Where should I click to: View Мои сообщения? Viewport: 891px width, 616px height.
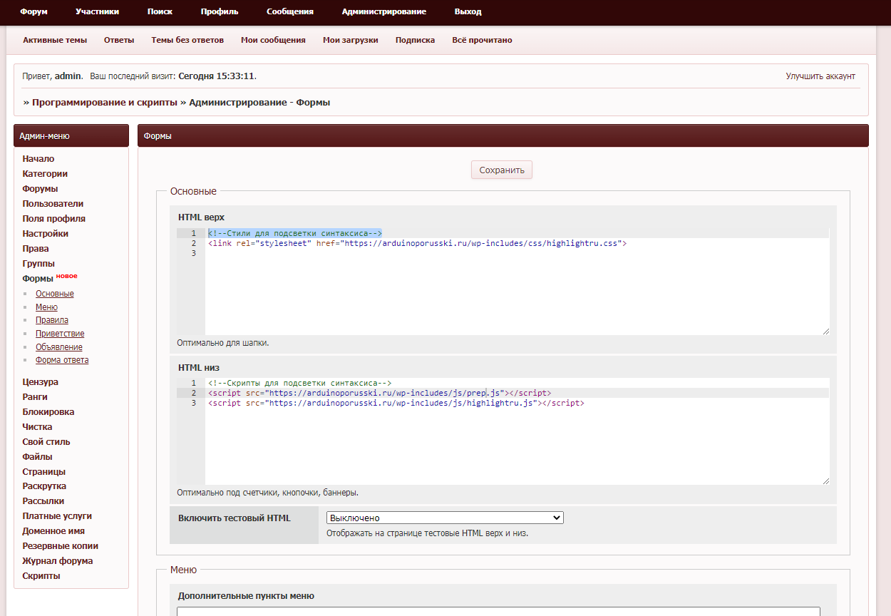point(273,40)
